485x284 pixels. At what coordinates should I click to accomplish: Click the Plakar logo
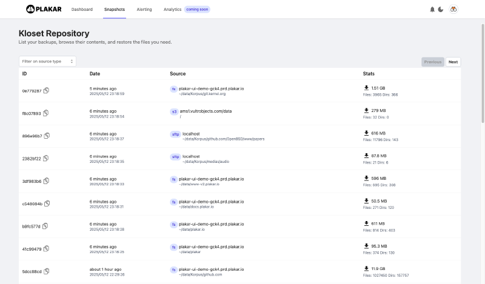coord(44,9)
